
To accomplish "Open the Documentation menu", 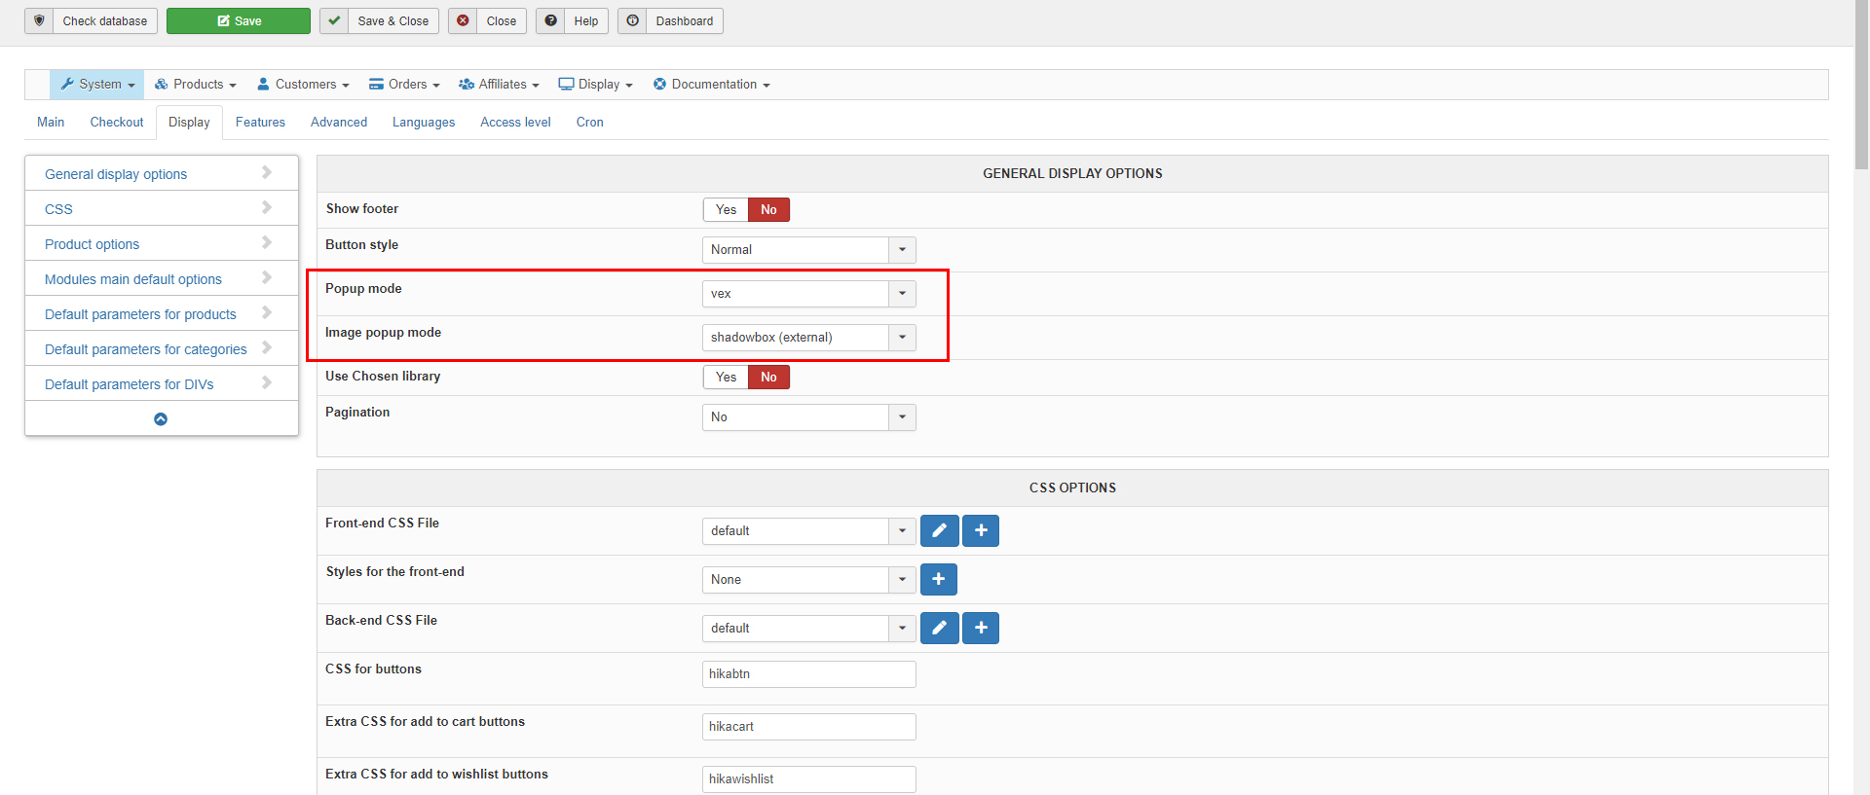I will click(x=711, y=85).
